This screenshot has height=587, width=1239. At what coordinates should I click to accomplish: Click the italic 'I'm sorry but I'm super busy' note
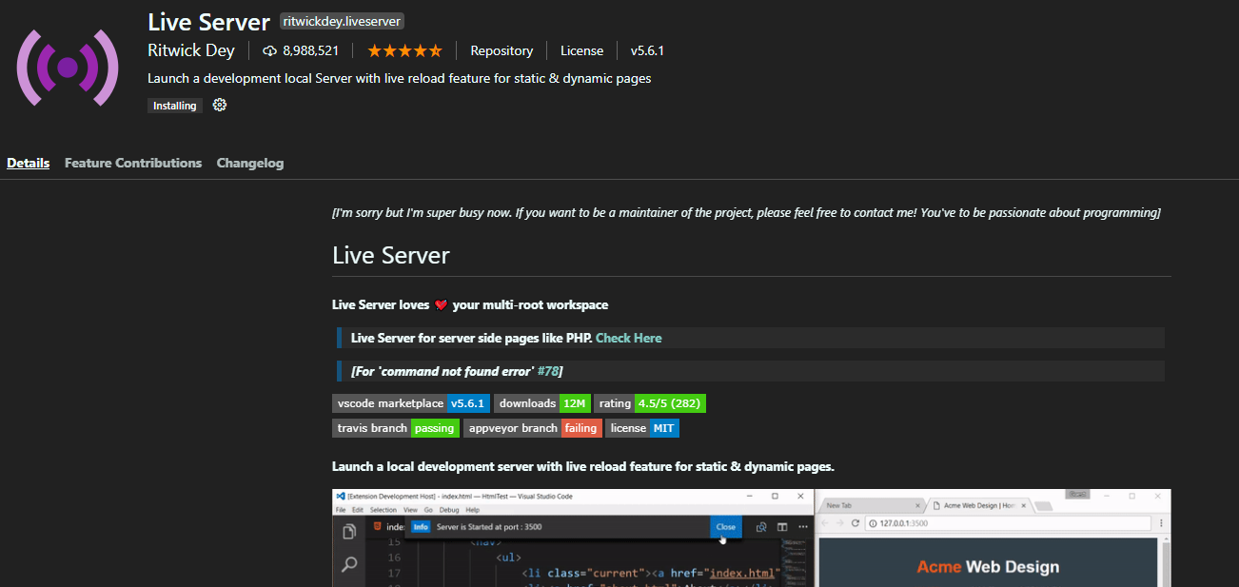[746, 212]
